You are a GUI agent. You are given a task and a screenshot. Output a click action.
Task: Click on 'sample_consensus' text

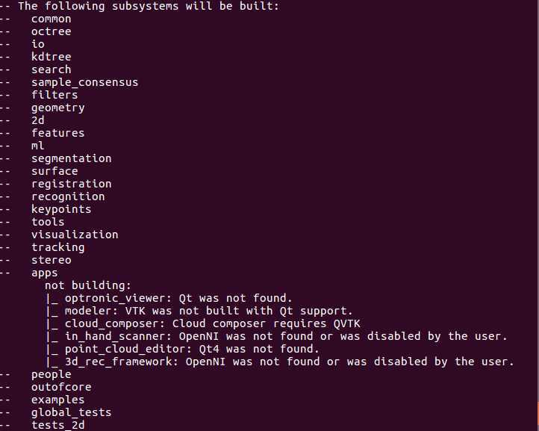point(84,82)
